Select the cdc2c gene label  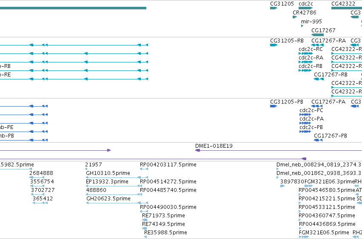(306, 4)
